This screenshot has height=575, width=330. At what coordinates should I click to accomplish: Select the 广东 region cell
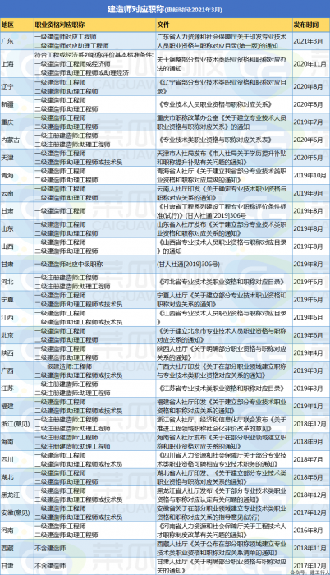coord(17,41)
